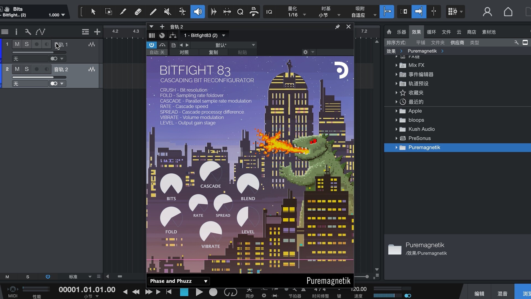The height and width of the screenshot is (299, 531).
Task: Expand the Puremagnetik folder
Action: tap(396, 148)
